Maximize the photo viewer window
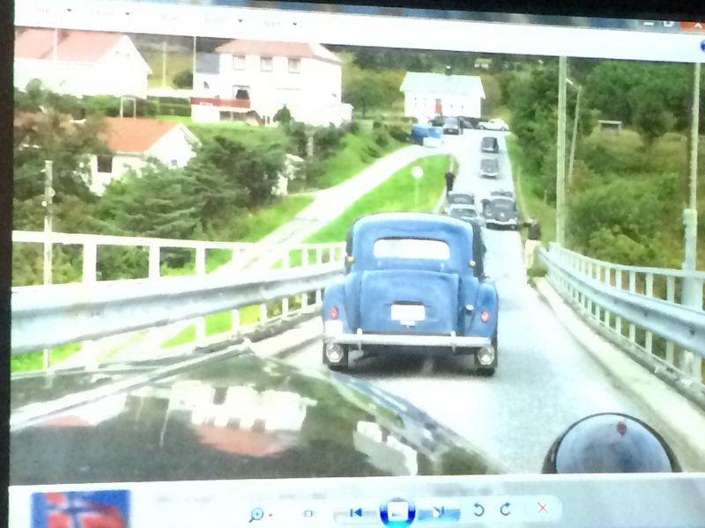Screen dimensions: 705x528 668,24
